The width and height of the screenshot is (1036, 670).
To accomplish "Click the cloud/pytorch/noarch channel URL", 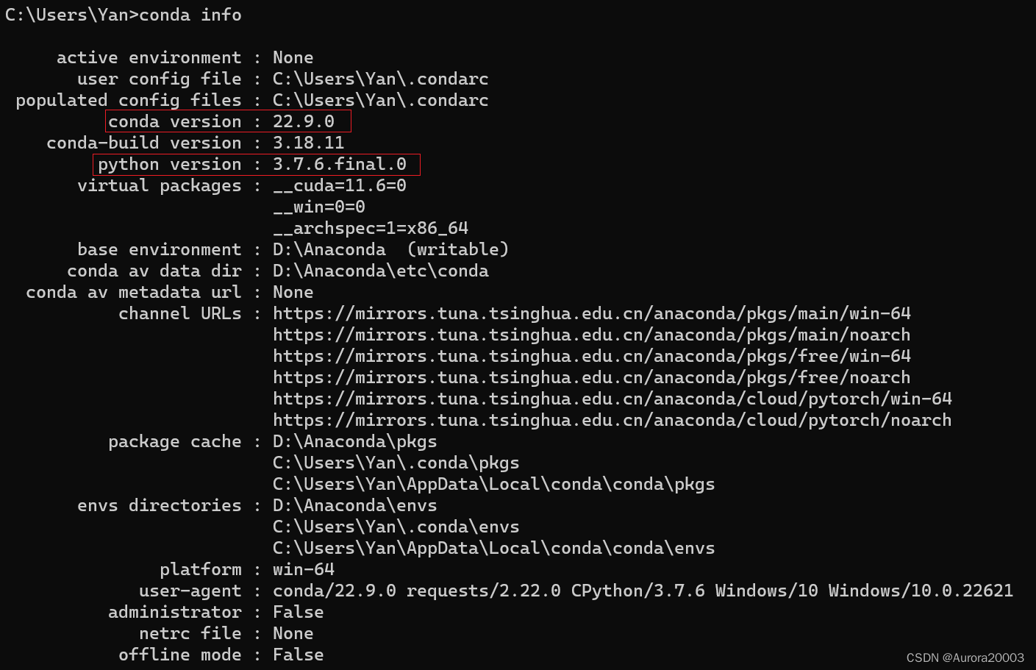I will (611, 419).
